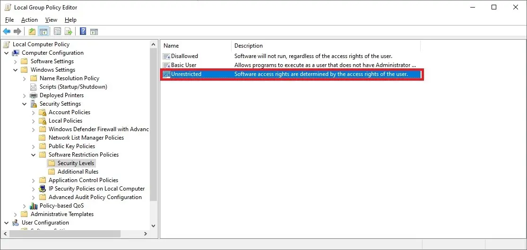Expand the Software Settings node
Screen dimensions: 527x250
click(16, 61)
